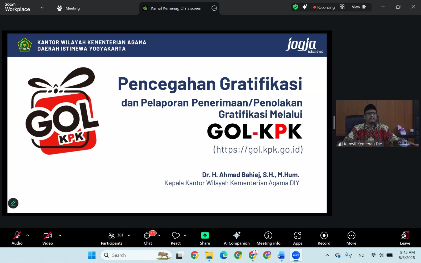Viewport: 421px width, 263px height.
Task: Select the Kanwil Kemenag DIY video thumbnail
Action: pos(377,123)
